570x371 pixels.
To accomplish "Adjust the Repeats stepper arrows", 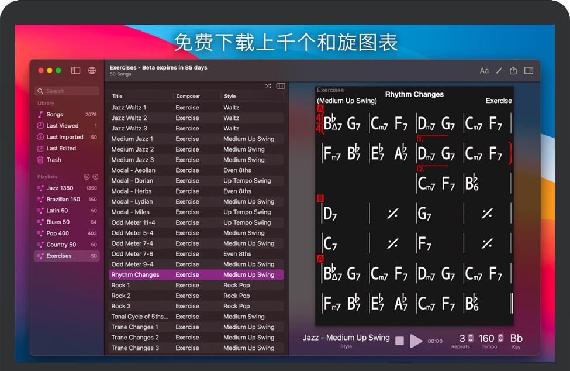I will (471, 338).
